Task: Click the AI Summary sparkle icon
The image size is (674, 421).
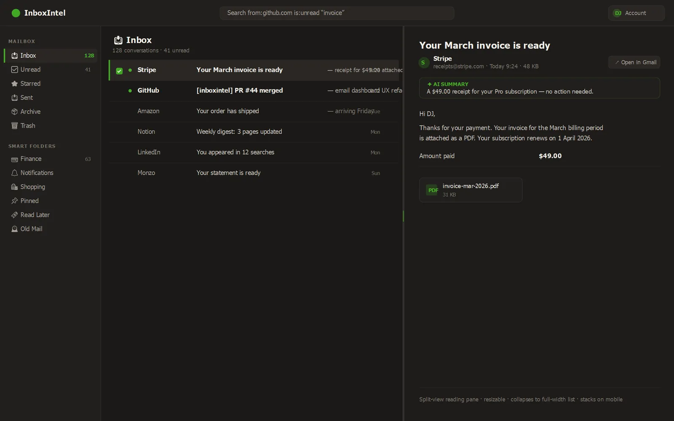Action: coord(429,84)
